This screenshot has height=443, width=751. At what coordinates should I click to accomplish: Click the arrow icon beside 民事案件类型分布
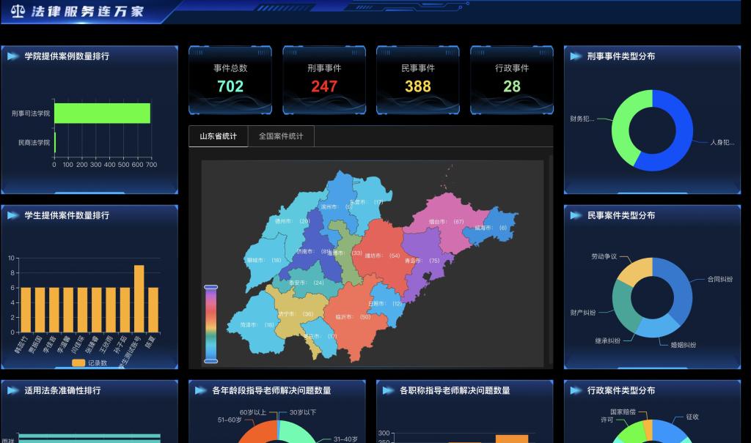click(575, 216)
